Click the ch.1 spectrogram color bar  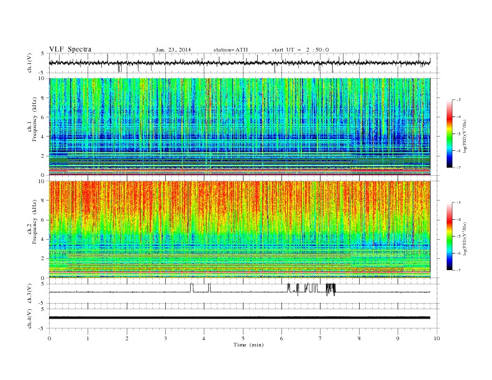pyautogui.click(x=449, y=134)
